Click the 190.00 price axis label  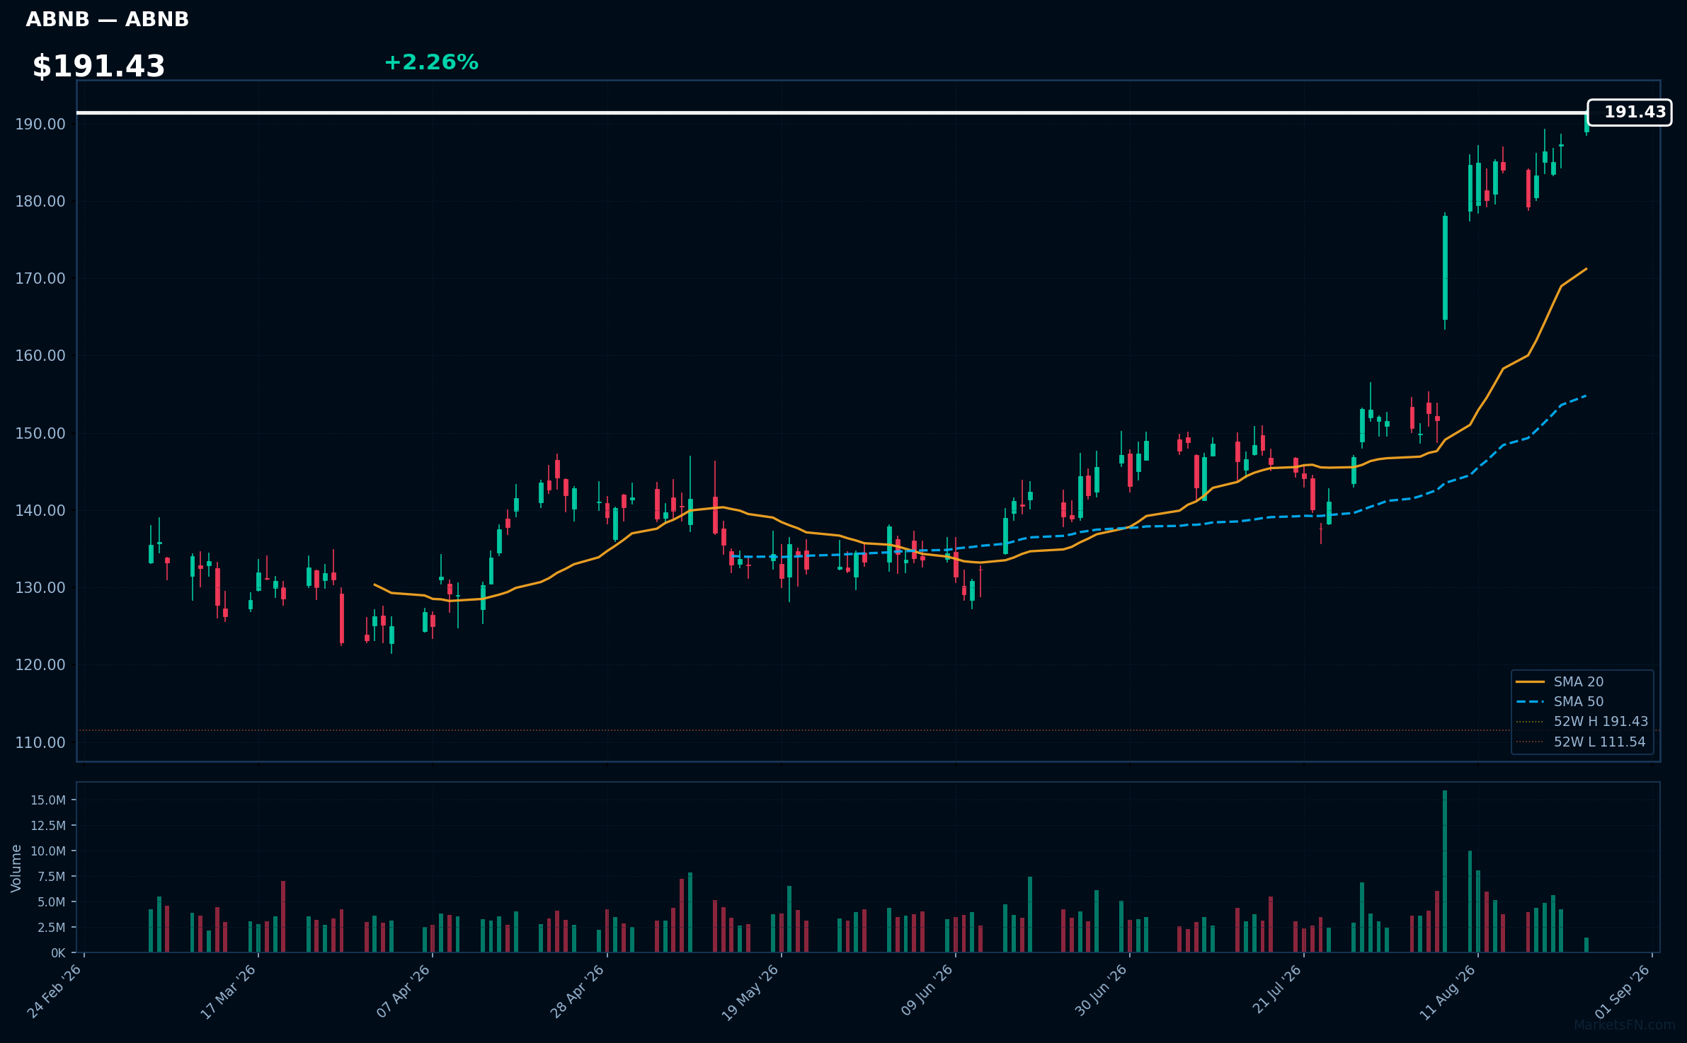coord(40,125)
